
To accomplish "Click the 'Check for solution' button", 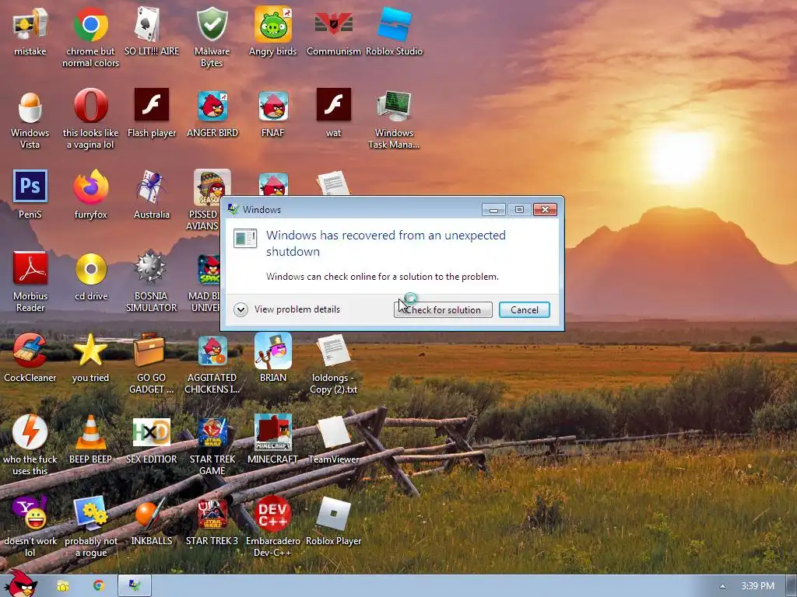I will tap(443, 309).
